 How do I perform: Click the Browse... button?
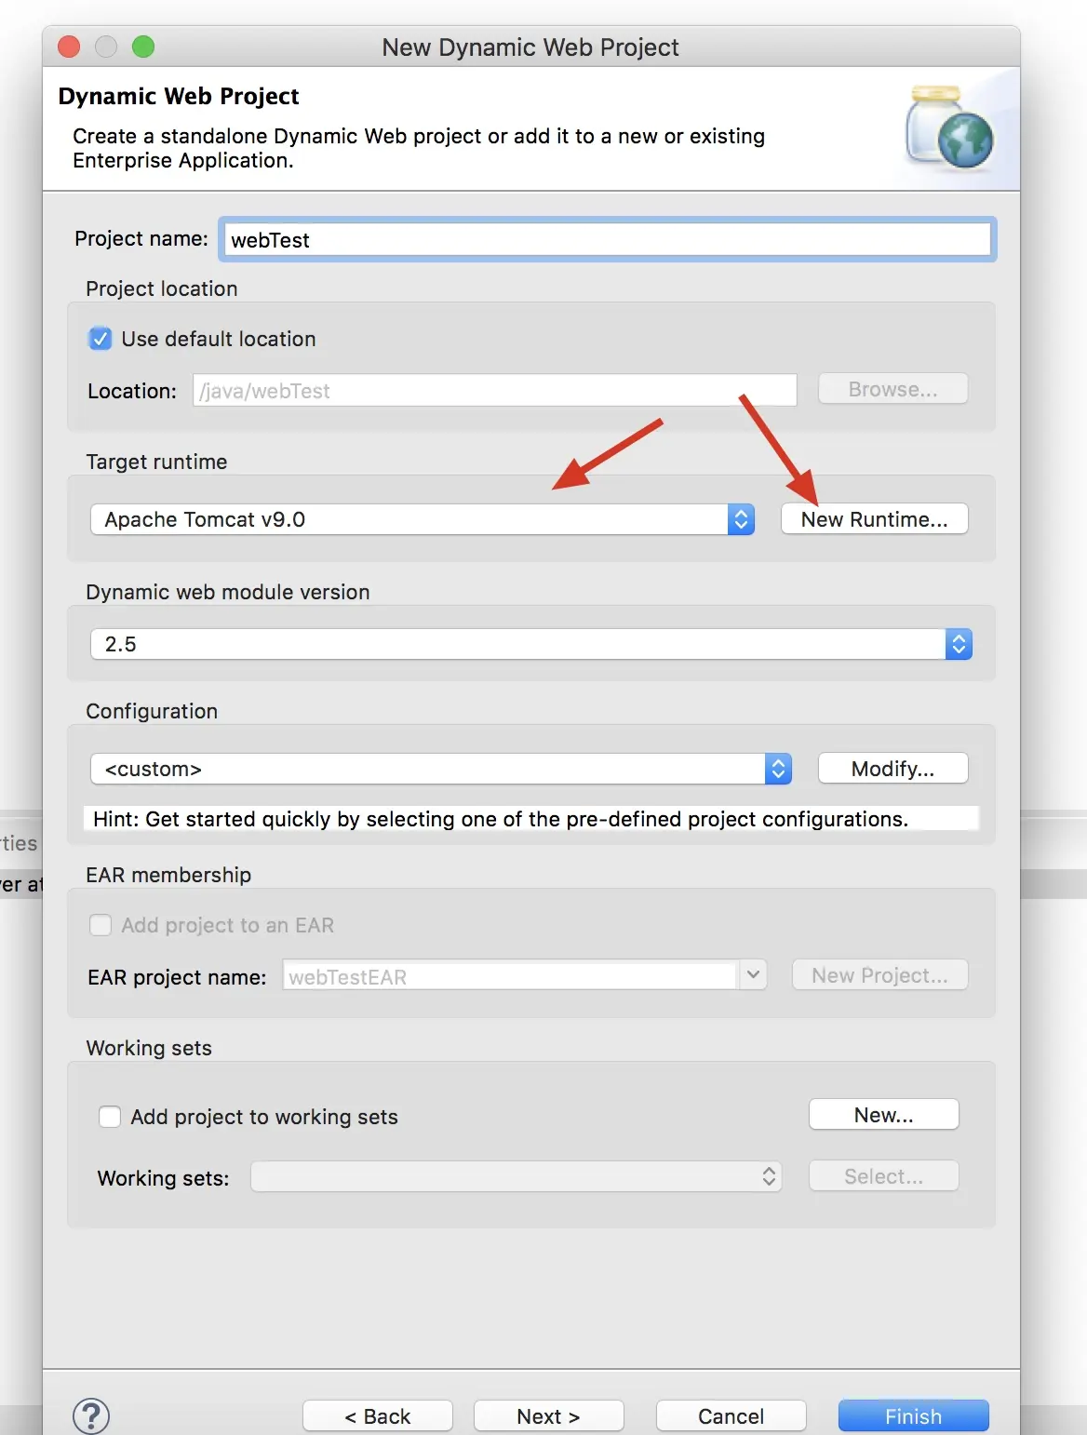(892, 389)
